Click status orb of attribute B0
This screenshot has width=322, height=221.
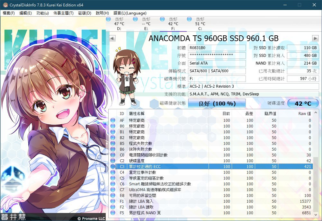tap(113, 126)
